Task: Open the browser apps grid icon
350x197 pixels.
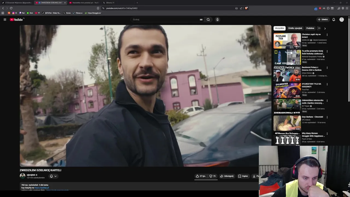Action: [3, 13]
